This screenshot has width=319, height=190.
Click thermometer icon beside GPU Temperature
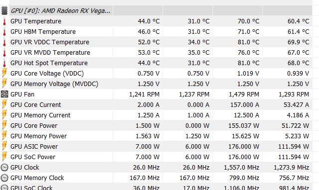[4, 21]
